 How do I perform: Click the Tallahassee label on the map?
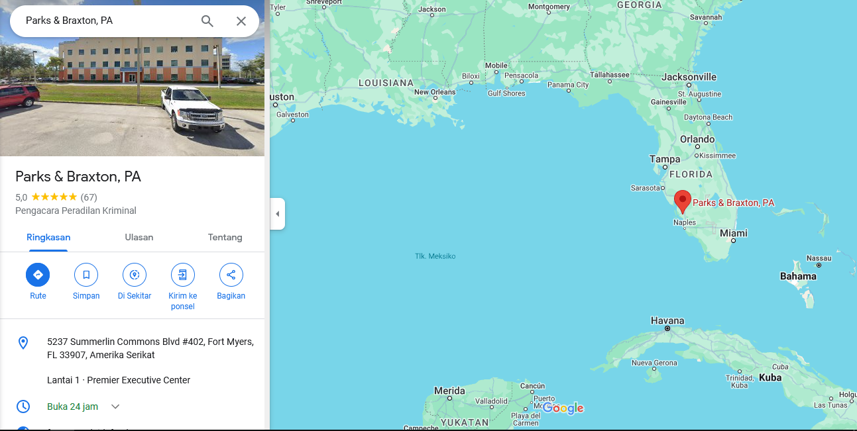tap(610, 75)
